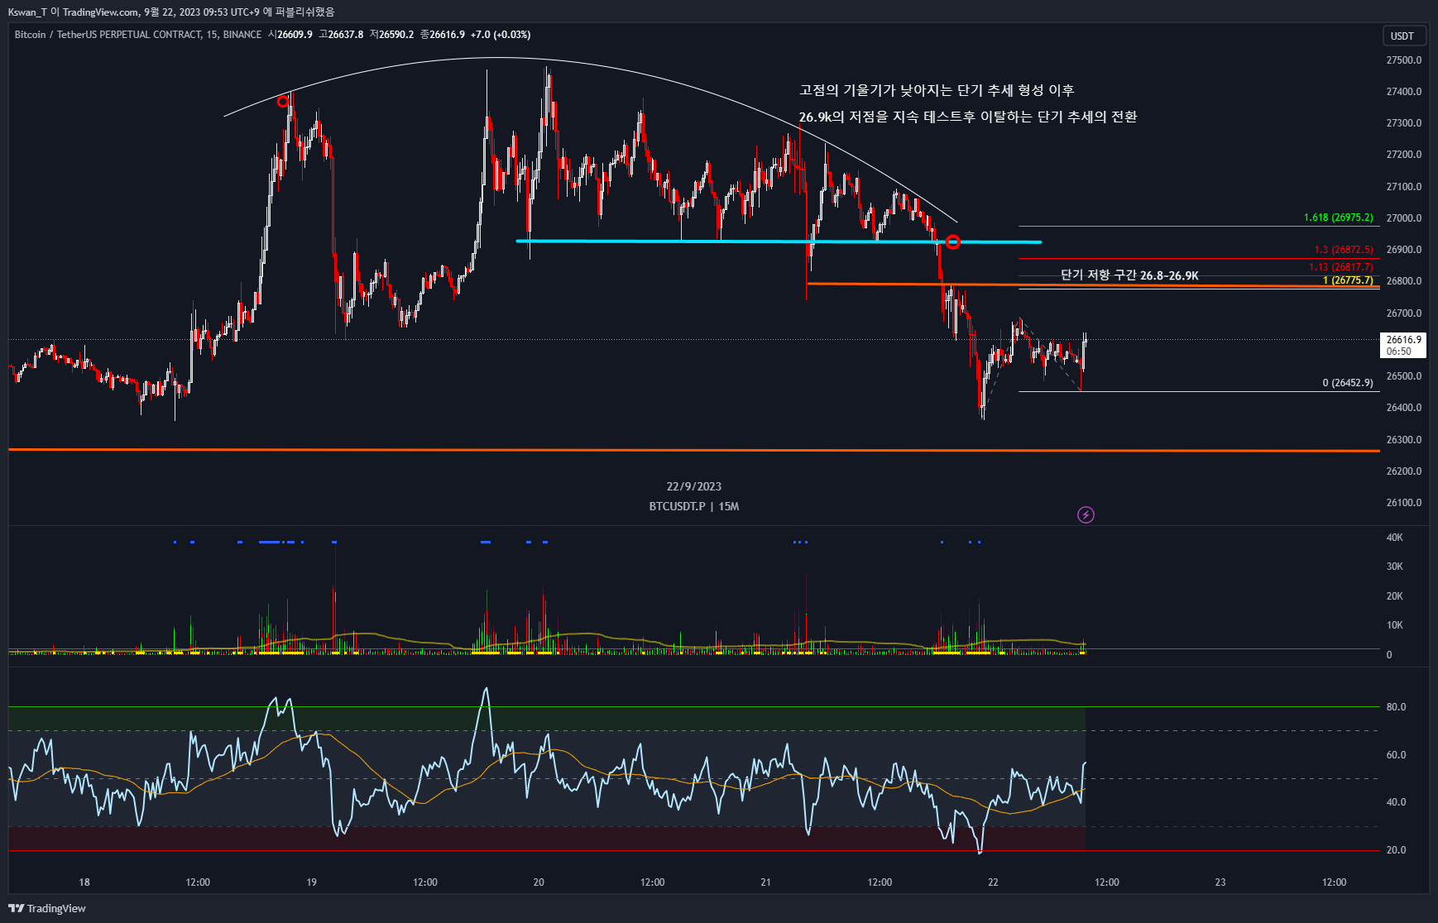The height and width of the screenshot is (923, 1438).
Task: Click the 단기 저항 구간 26.8-26.9K annotation
Action: [x=1129, y=275]
